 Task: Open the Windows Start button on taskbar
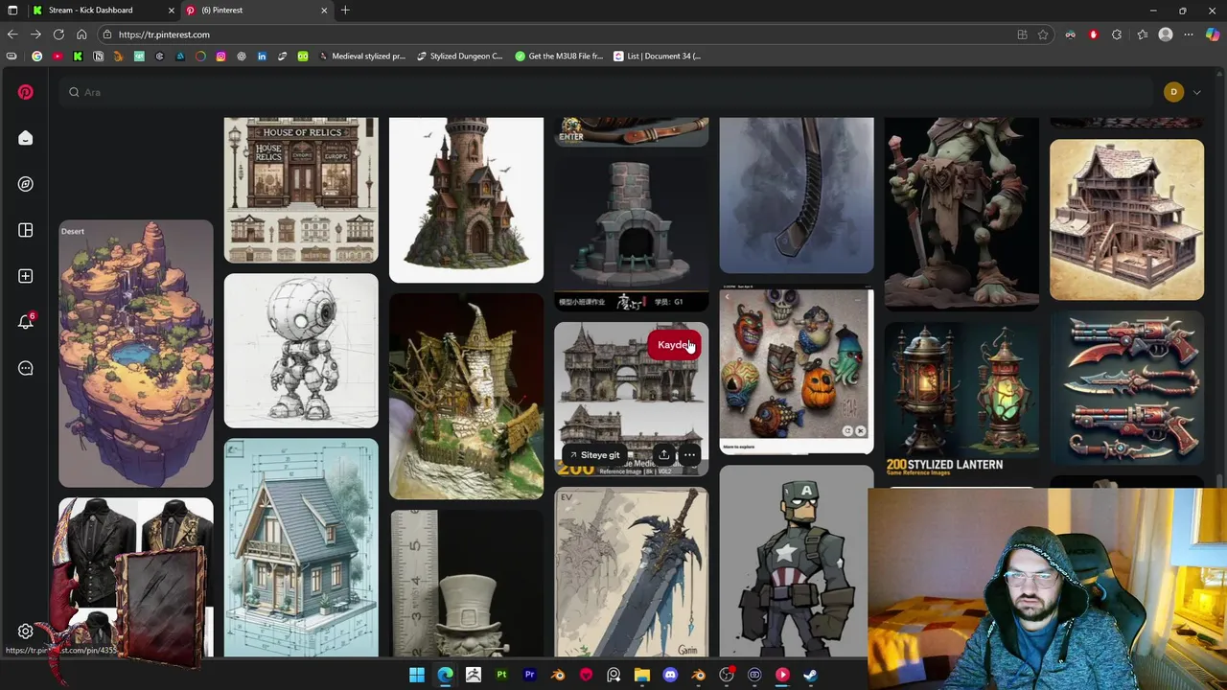point(417,675)
